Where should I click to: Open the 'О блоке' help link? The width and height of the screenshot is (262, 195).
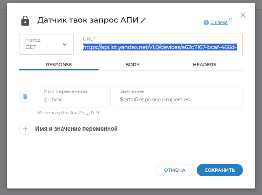coord(219,23)
